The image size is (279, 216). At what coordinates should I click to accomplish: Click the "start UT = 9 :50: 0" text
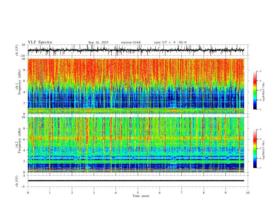tap(170, 42)
